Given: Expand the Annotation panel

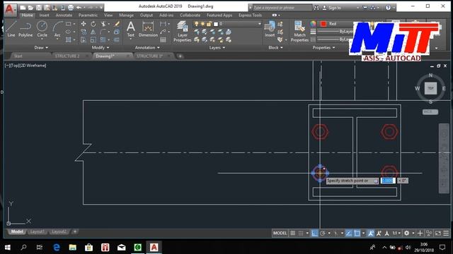Looking at the screenshot, I should tap(147, 47).
